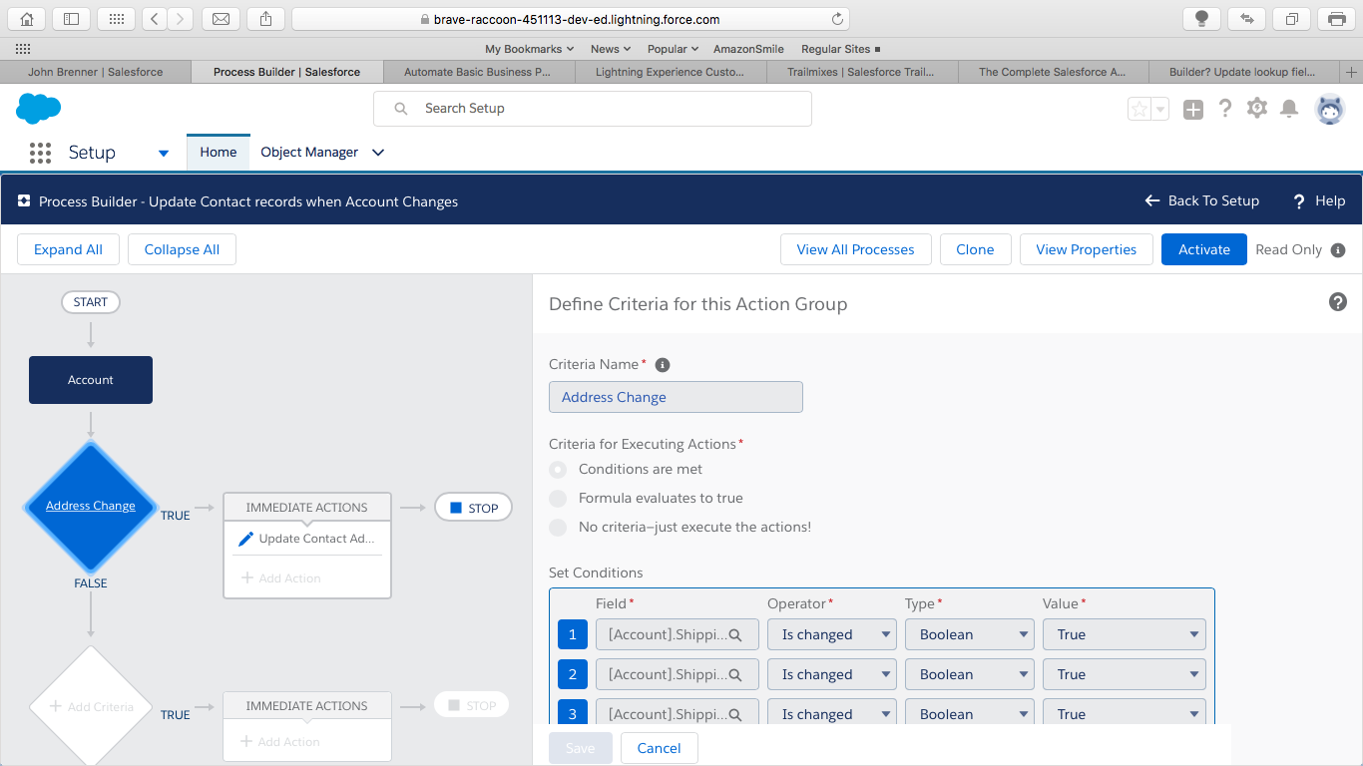Screen dimensions: 1363x766
Task: Open the notifications bell
Action: (1289, 109)
